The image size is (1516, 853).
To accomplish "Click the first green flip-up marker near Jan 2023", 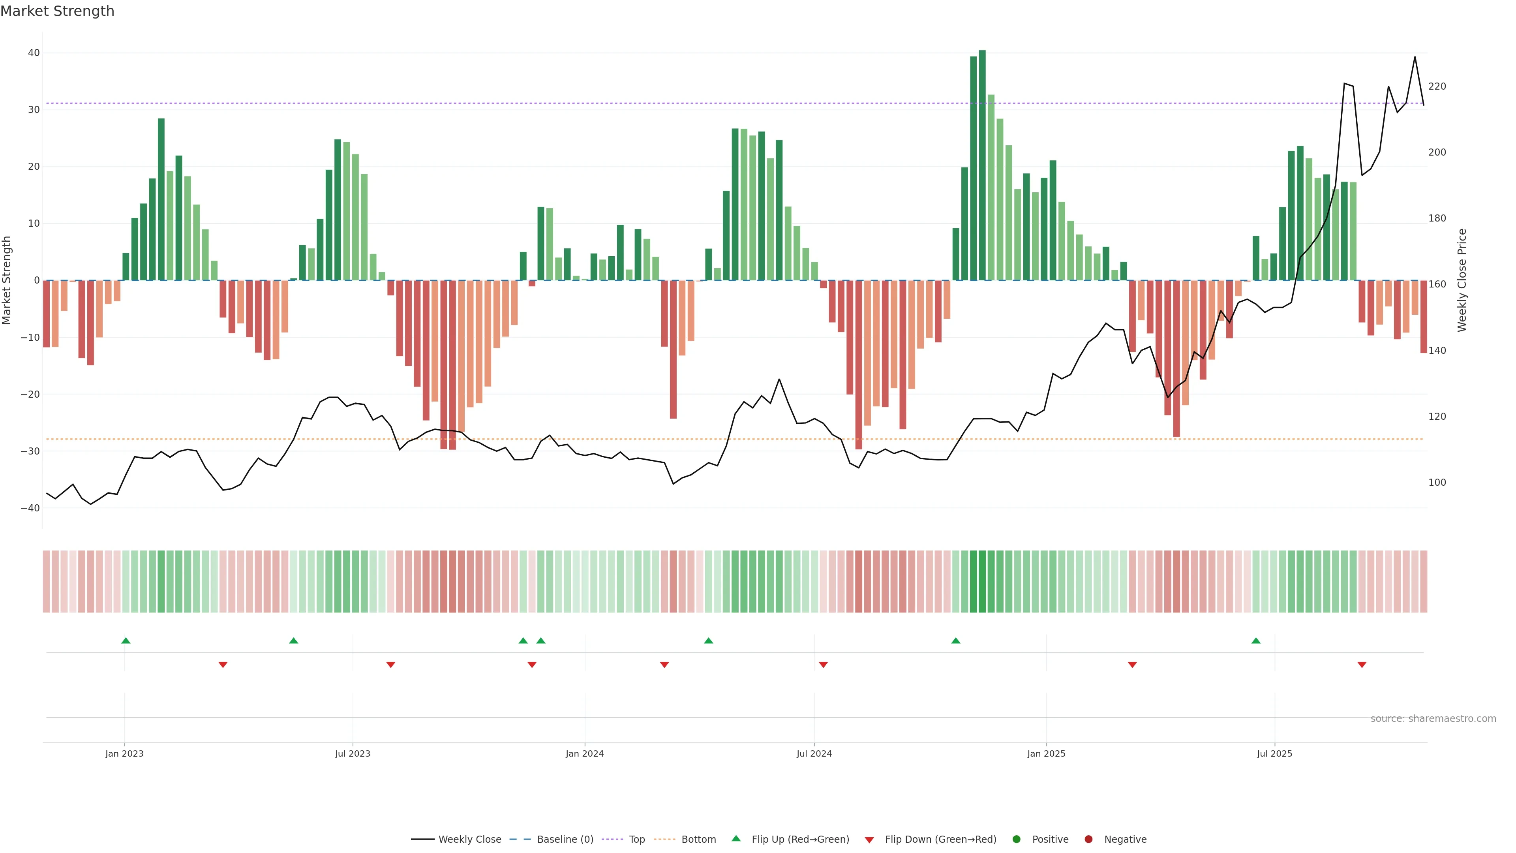I will pos(126,641).
